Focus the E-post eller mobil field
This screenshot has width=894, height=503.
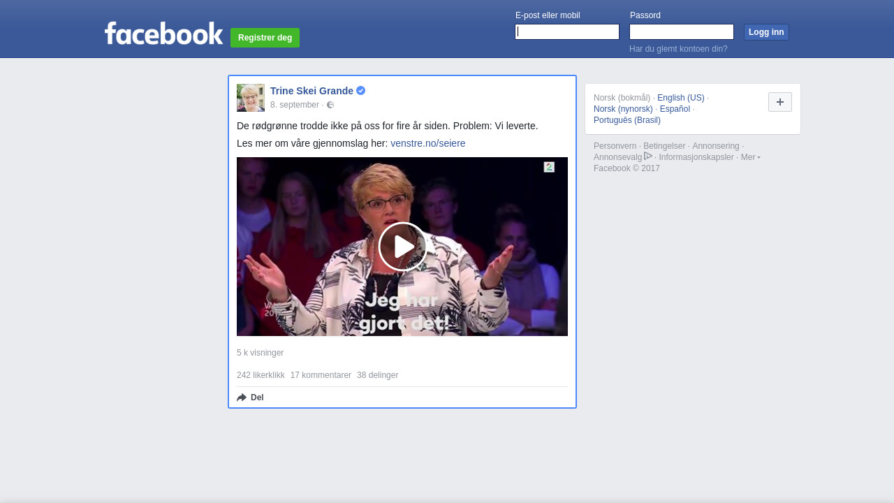pos(567,32)
